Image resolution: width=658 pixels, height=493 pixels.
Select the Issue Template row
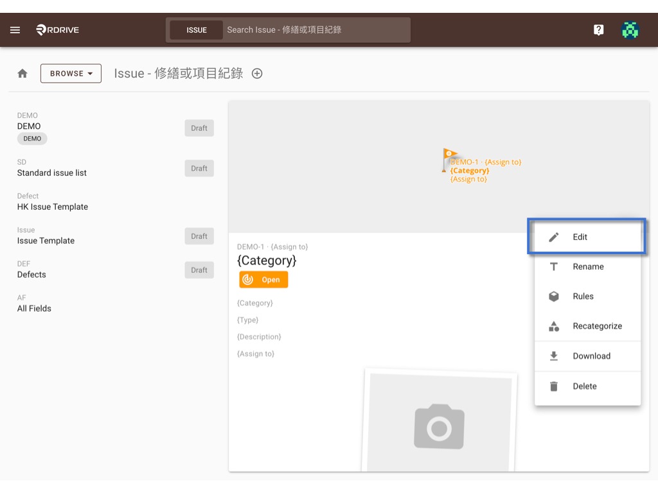pyautogui.click(x=116, y=236)
